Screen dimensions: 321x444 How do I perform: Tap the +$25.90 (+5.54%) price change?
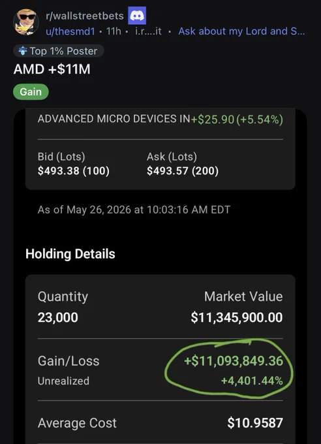click(x=237, y=119)
